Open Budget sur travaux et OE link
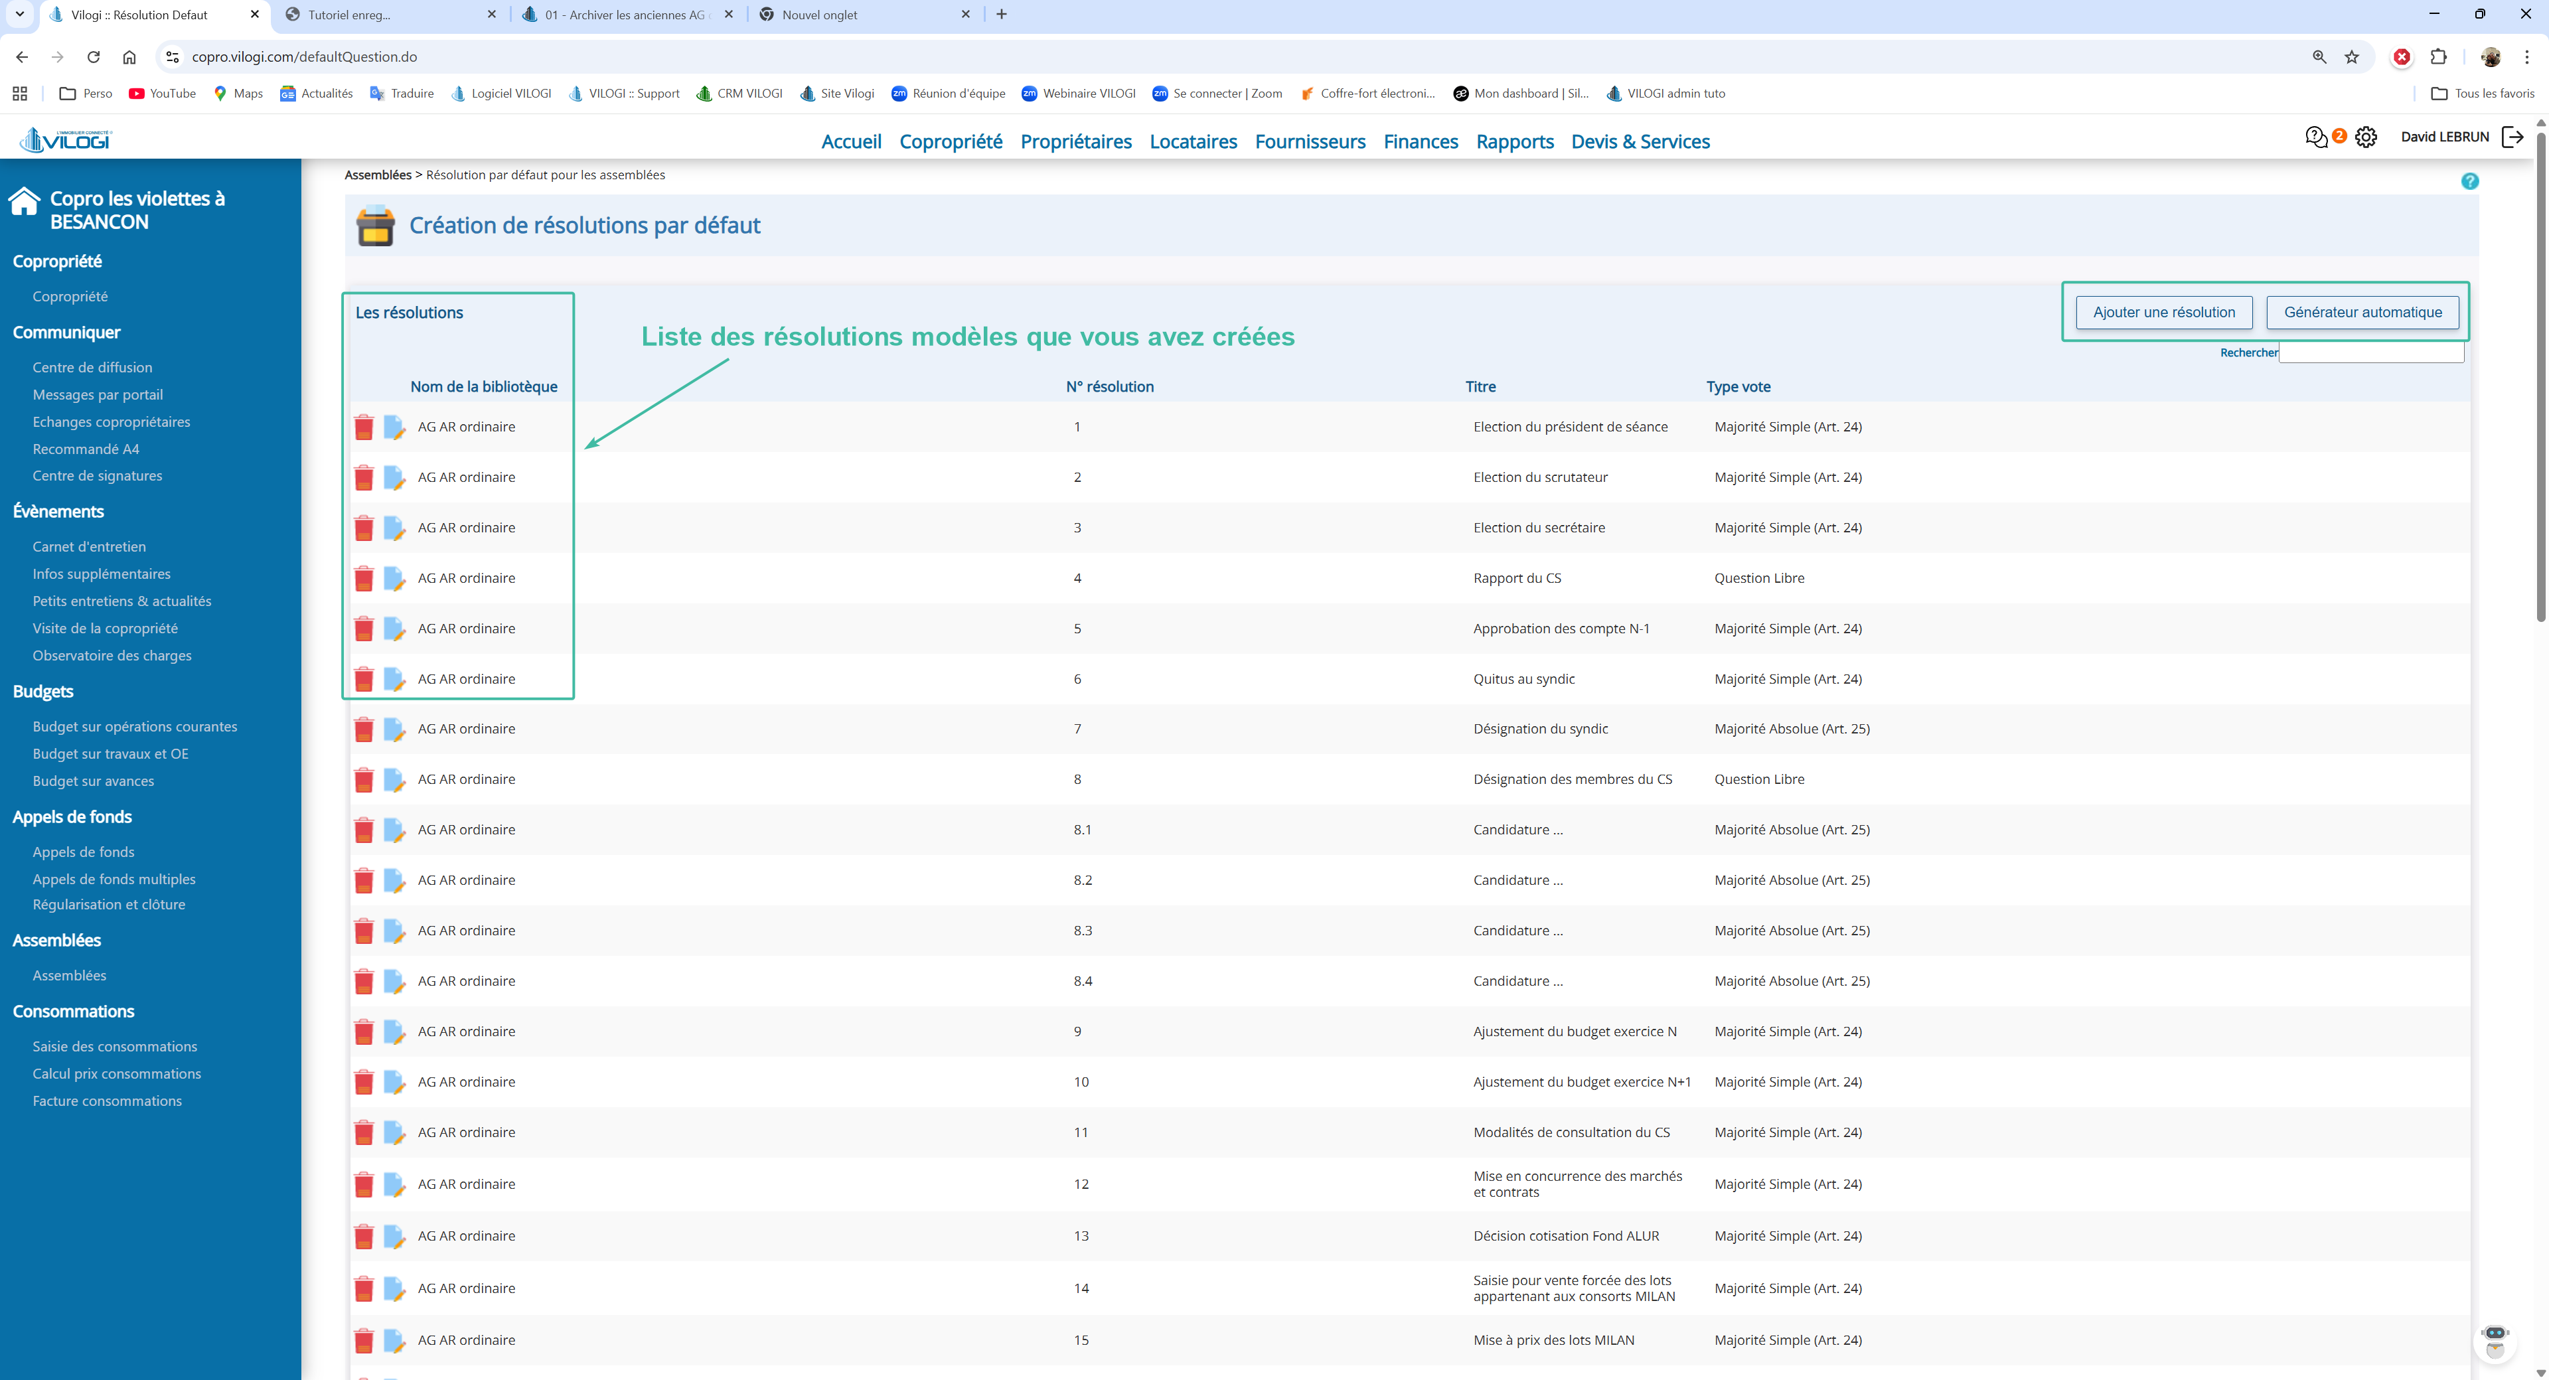This screenshot has width=2549, height=1380. tap(111, 754)
